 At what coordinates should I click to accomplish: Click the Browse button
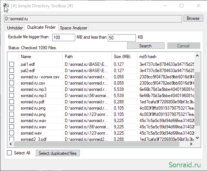193,18
